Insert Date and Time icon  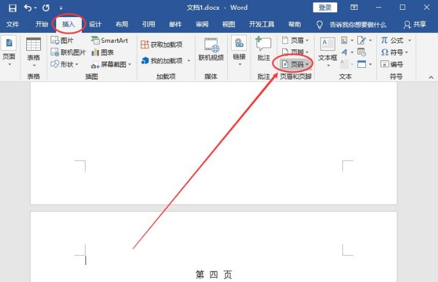(362, 52)
